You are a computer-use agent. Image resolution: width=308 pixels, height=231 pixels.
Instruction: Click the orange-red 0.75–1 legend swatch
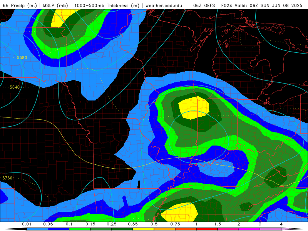click(186, 229)
